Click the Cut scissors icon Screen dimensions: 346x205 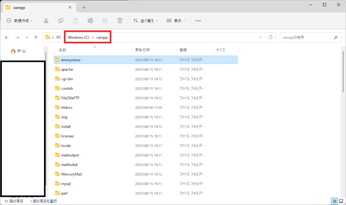pyautogui.click(x=46, y=21)
